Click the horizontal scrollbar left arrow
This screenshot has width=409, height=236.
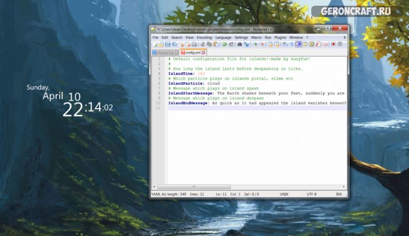tap(154, 187)
